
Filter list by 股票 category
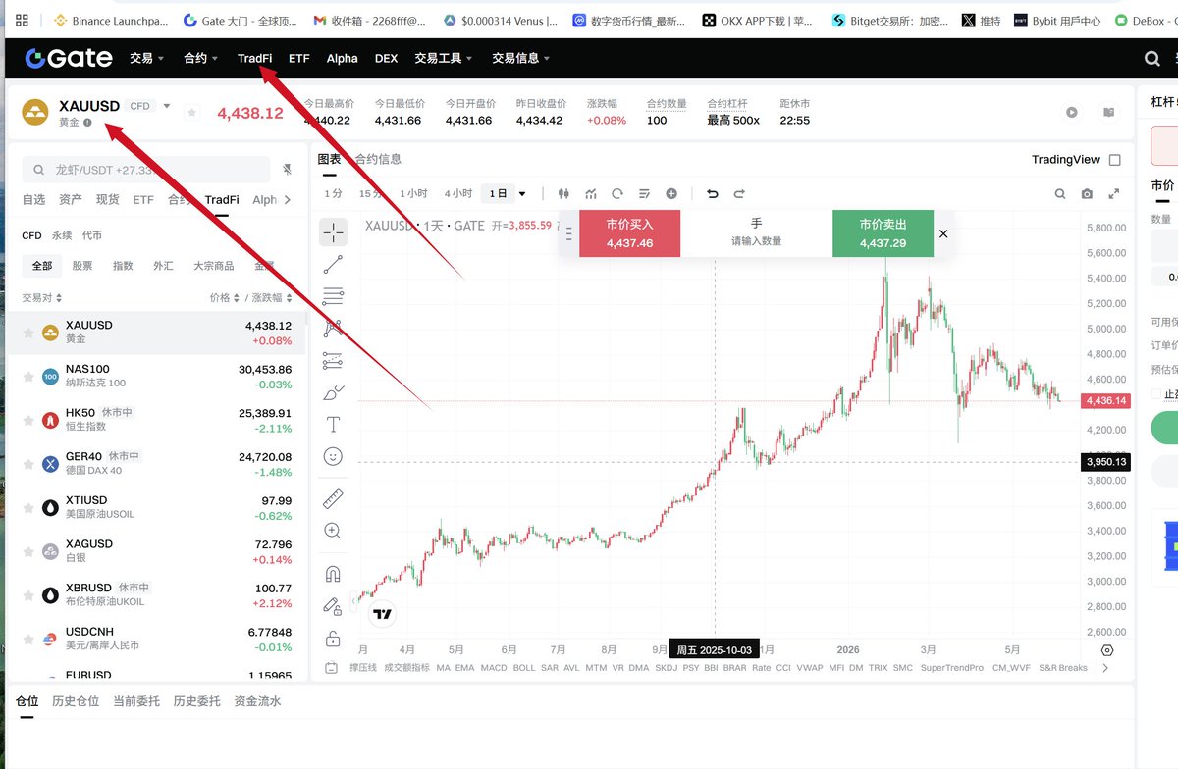pos(82,266)
